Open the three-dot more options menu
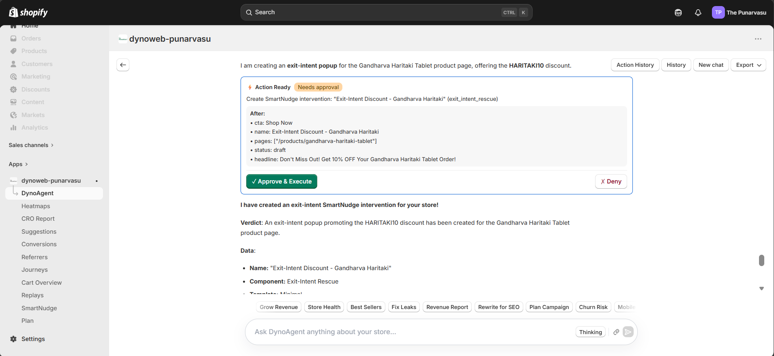The width and height of the screenshot is (774, 356). [x=758, y=39]
